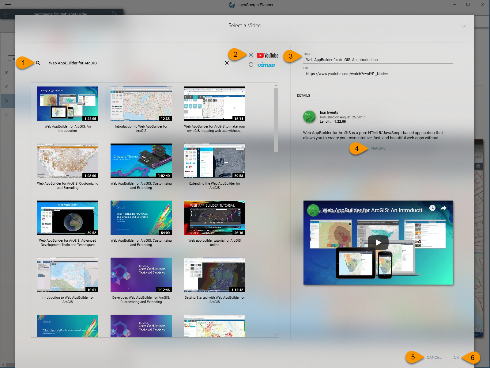Select the Advanced Development Tools 39:52 video
The height and width of the screenshot is (368, 490).
[68, 218]
